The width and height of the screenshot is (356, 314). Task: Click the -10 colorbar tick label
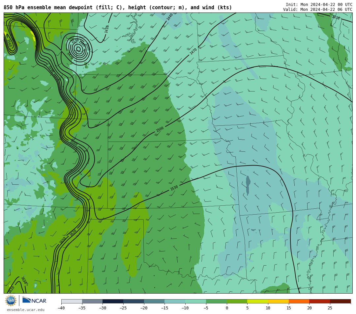click(x=185, y=308)
